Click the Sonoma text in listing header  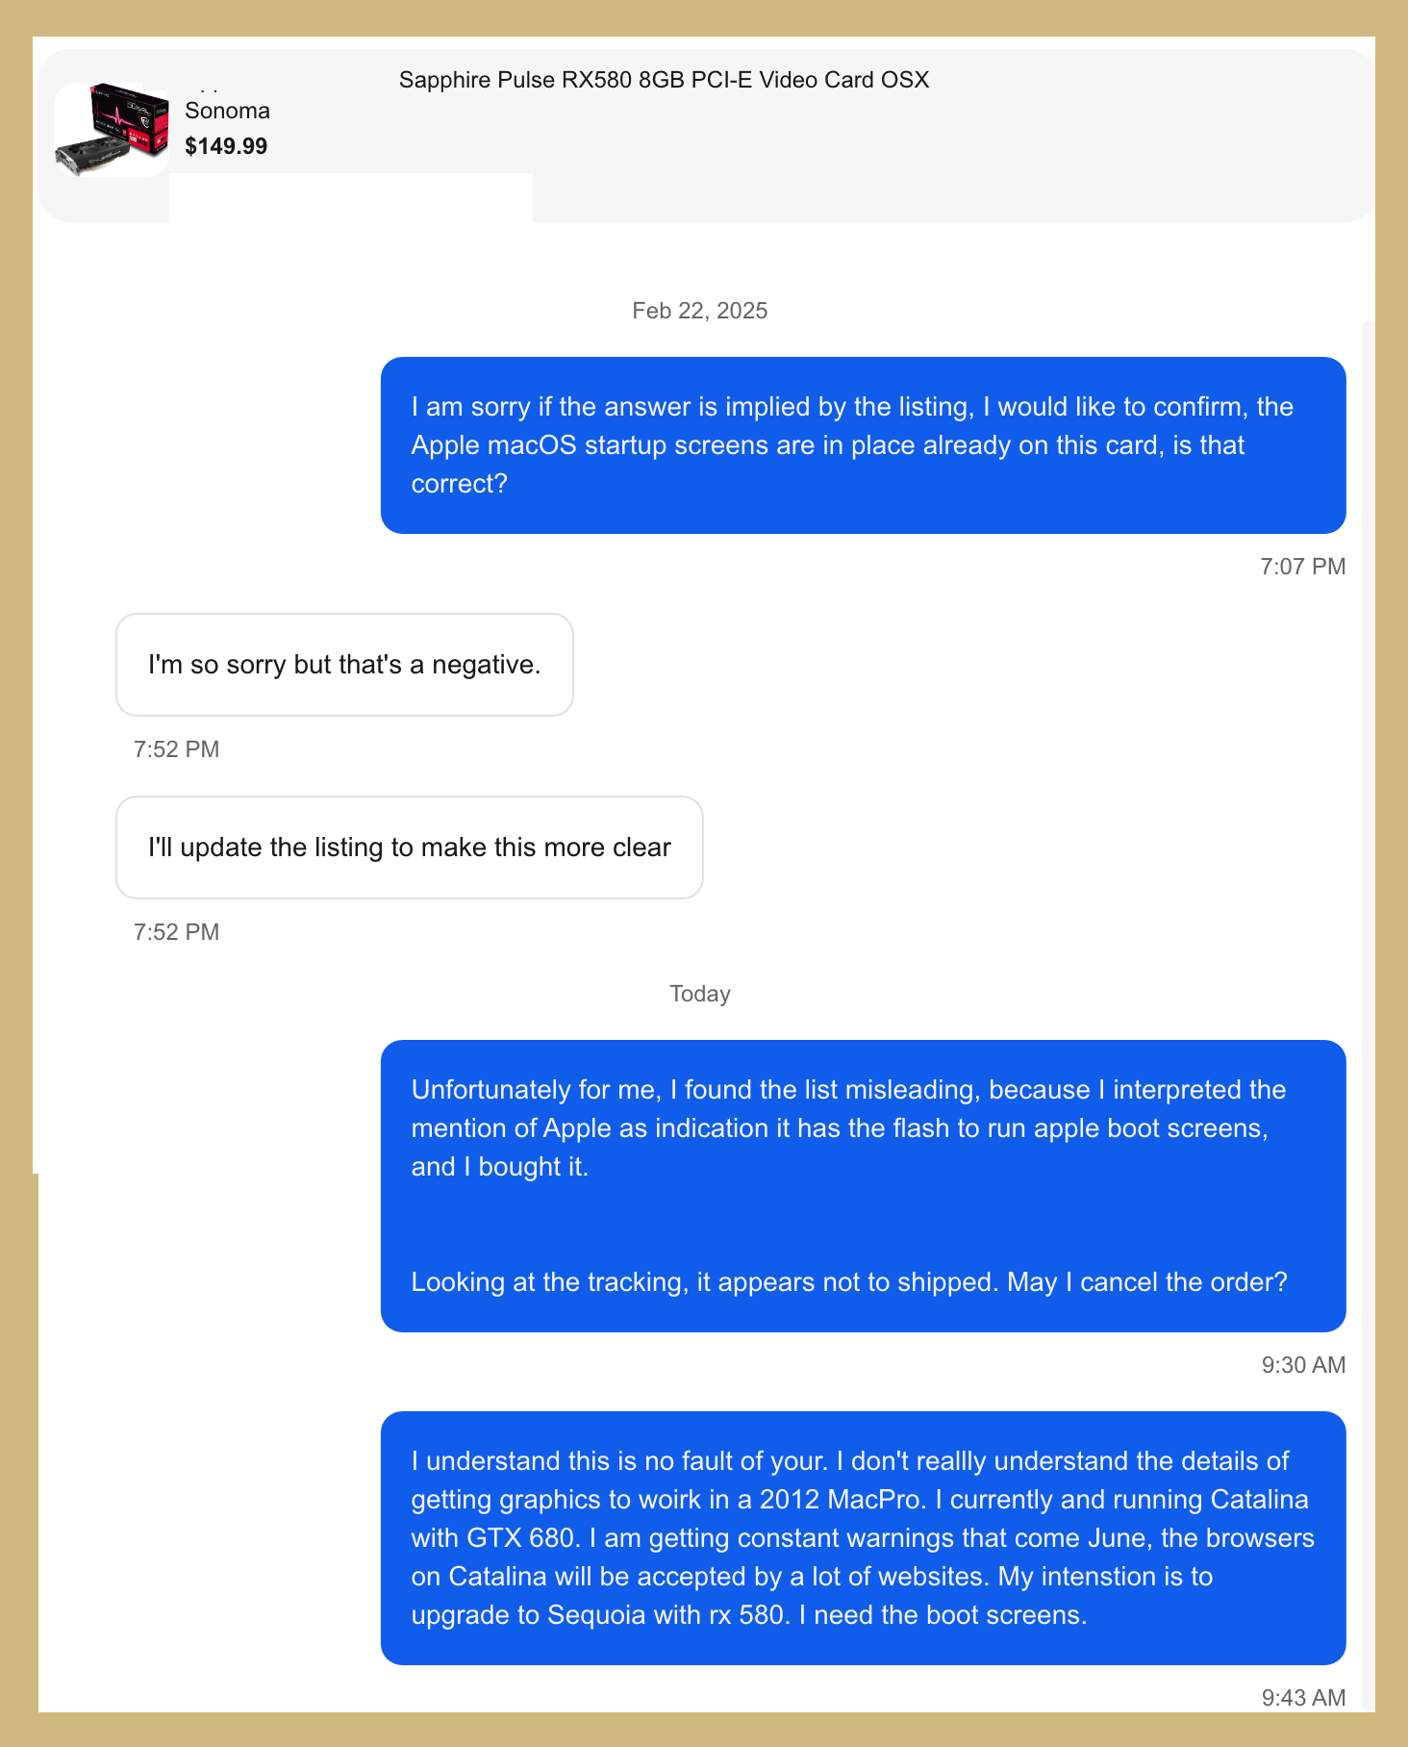click(227, 111)
